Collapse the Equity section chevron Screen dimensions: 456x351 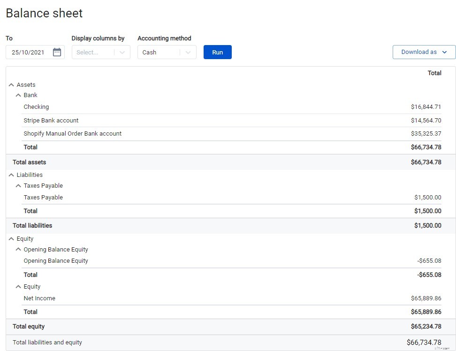click(11, 238)
